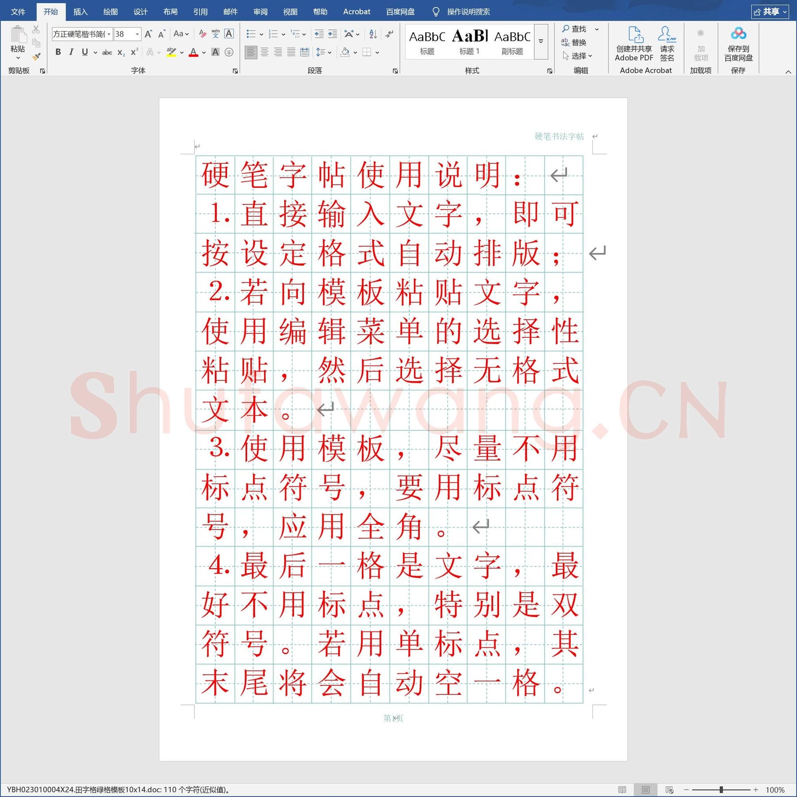Sort text A to Z icon
The height and width of the screenshot is (797, 797).
pyautogui.click(x=373, y=34)
